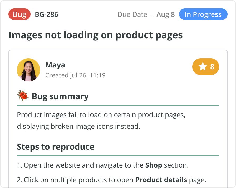The image size is (236, 188).
Task: Click the bold Shop text in step 1
Action: click(154, 165)
